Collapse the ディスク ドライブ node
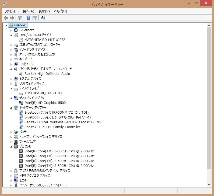214x196 pixels. tap(11, 89)
